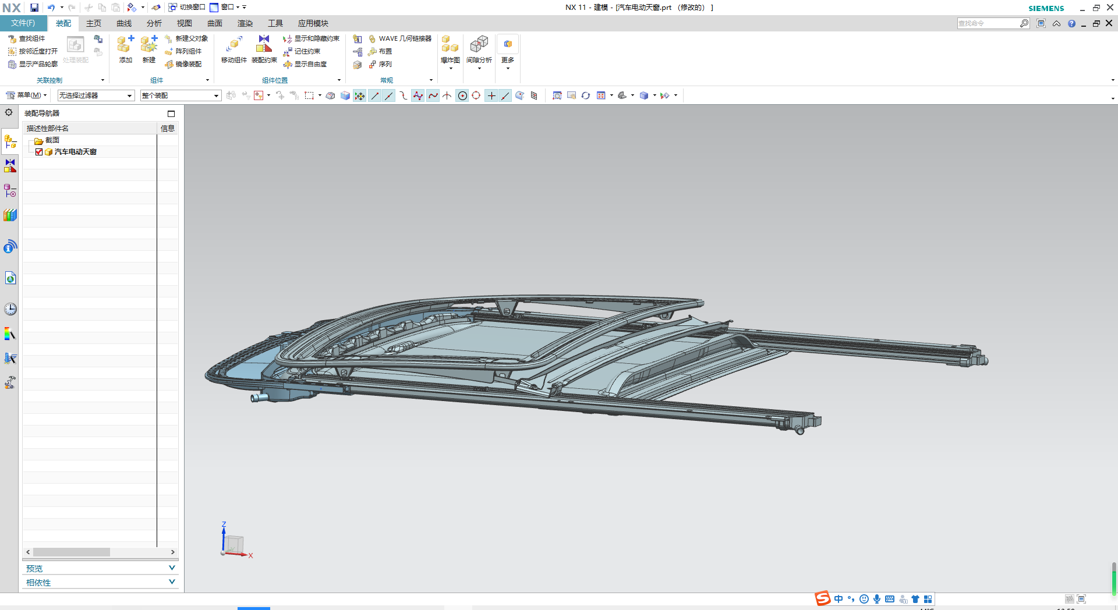Viewport: 1118px width, 610px height.
Task: Open the Constraint Navigator sidebar tab
Action: 10,166
